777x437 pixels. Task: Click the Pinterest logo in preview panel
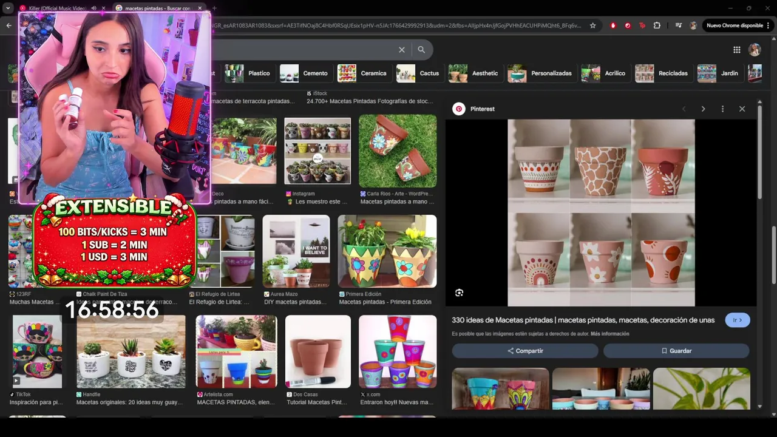tap(459, 109)
